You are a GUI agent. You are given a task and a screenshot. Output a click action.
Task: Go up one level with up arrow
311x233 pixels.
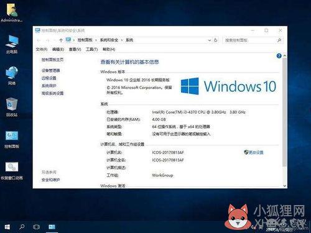coord(61,40)
